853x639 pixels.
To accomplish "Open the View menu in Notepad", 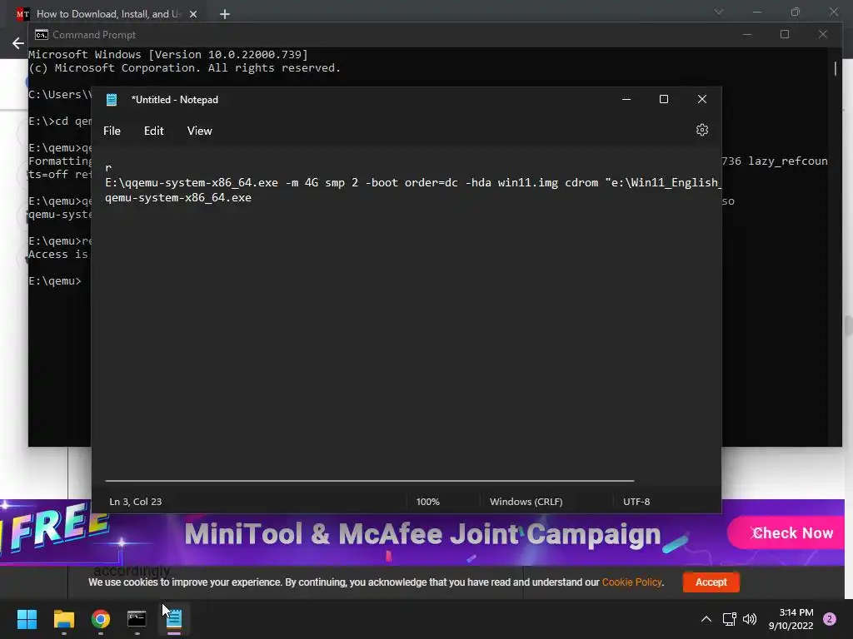I will coord(200,131).
